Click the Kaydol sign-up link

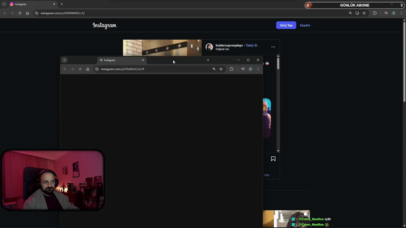305,25
